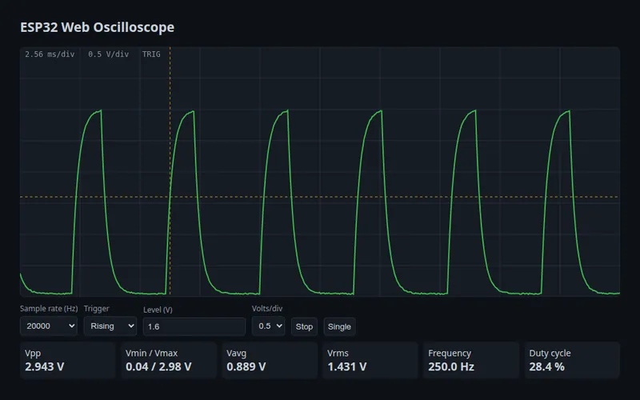Click the TRIG indicator on the graph
Screen dimensions: 640x400
pos(151,54)
